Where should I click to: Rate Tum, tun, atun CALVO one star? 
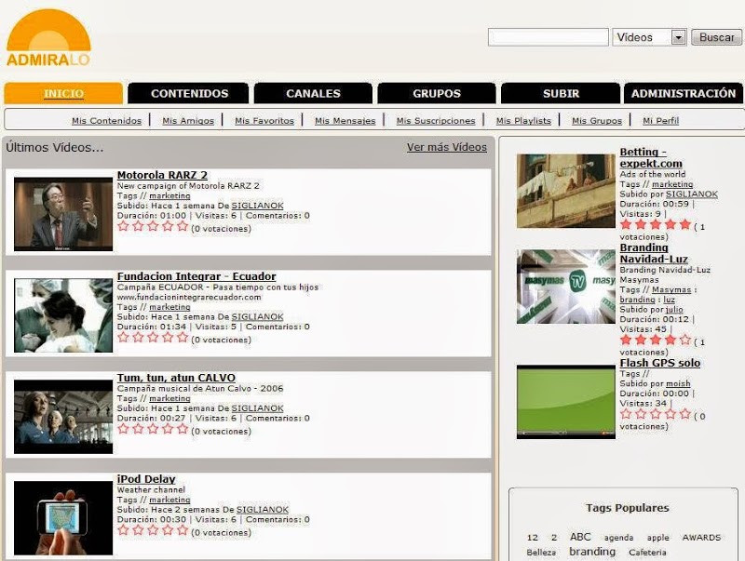[x=123, y=429]
